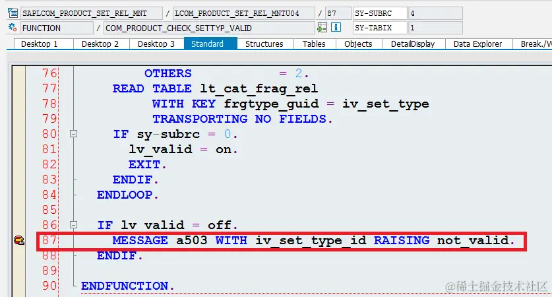The width and height of the screenshot is (552, 297).
Task: Click the navigate-to-source icon beside function name
Action: click(x=322, y=28)
